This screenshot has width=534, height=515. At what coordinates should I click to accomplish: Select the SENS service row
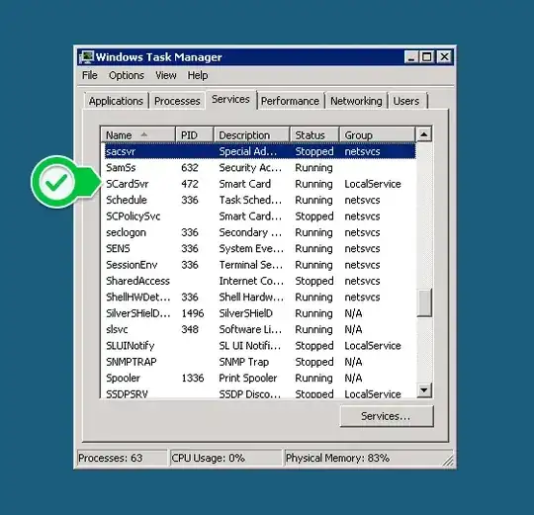point(260,248)
